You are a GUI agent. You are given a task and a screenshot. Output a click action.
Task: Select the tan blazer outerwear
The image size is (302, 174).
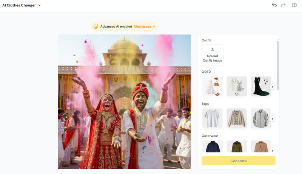(x=261, y=147)
